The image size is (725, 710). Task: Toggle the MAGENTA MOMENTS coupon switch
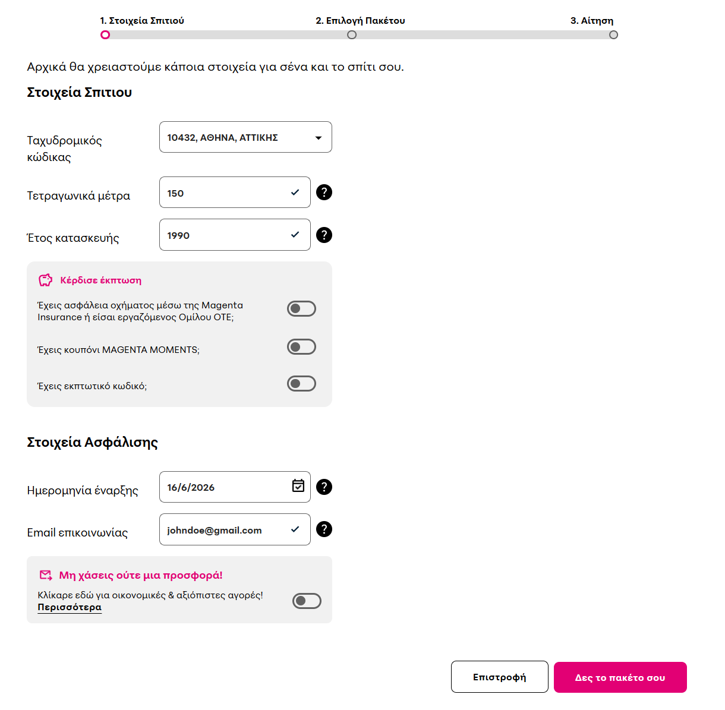click(301, 347)
